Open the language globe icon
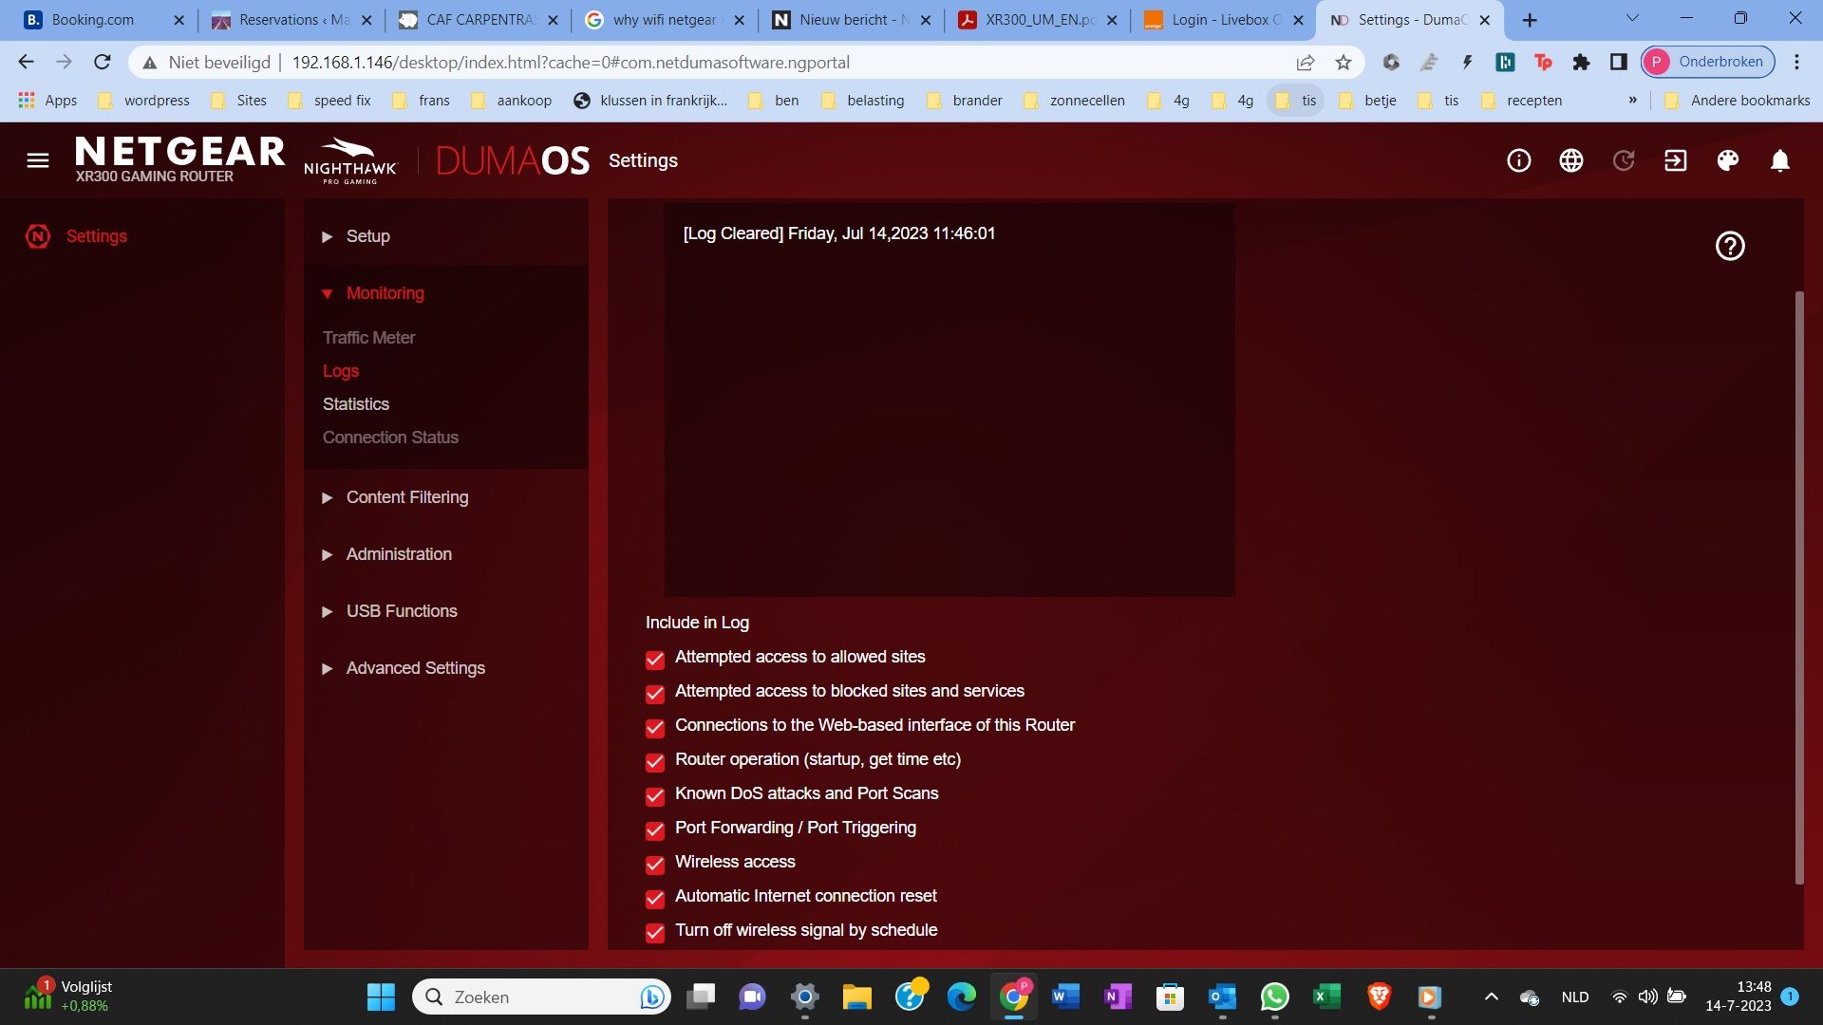The width and height of the screenshot is (1823, 1025). point(1571,160)
